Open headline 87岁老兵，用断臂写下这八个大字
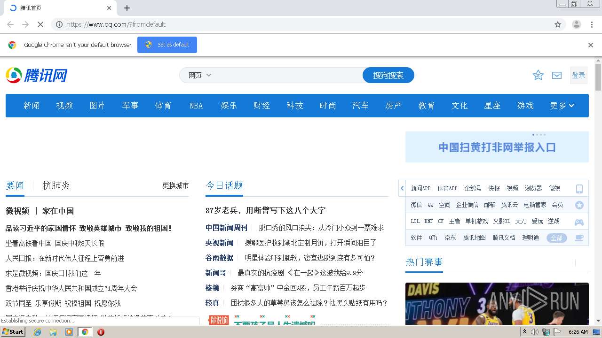This screenshot has width=602, height=338. coord(266,210)
